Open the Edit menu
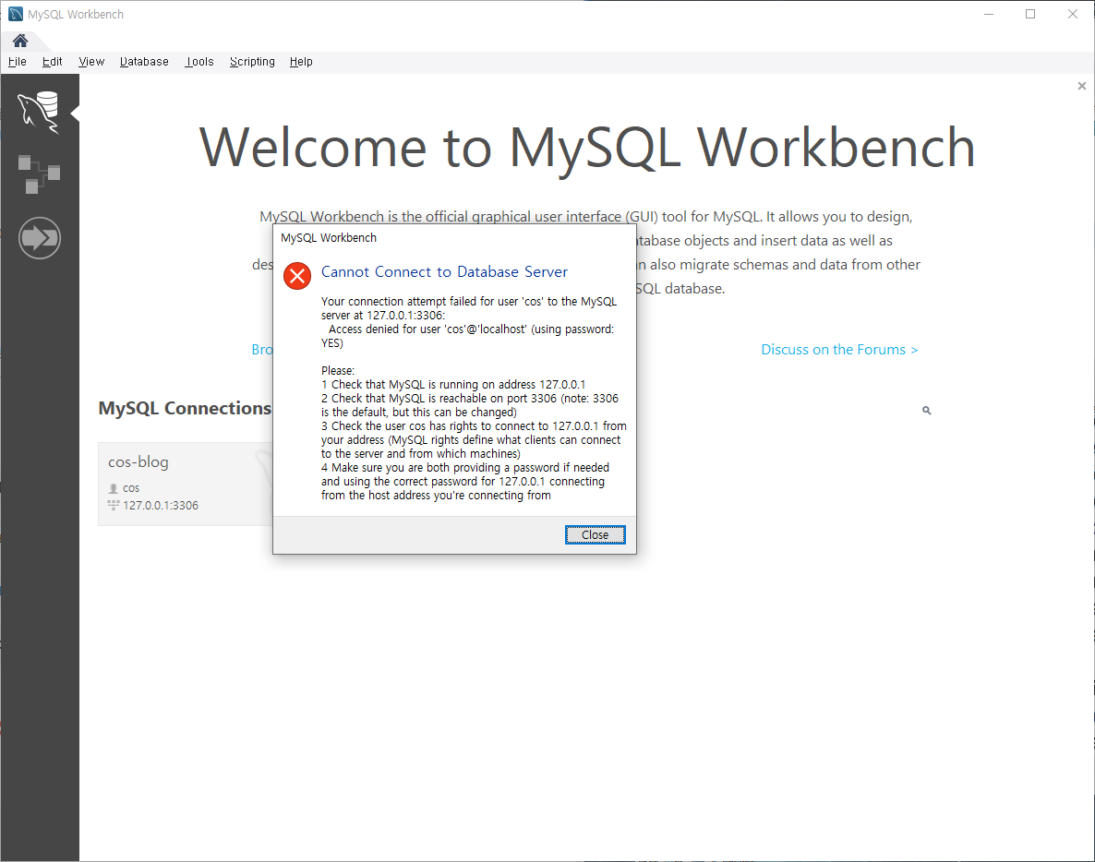The height and width of the screenshot is (862, 1095). click(x=53, y=62)
